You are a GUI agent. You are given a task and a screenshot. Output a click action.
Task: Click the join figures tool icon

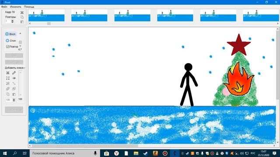(14, 83)
